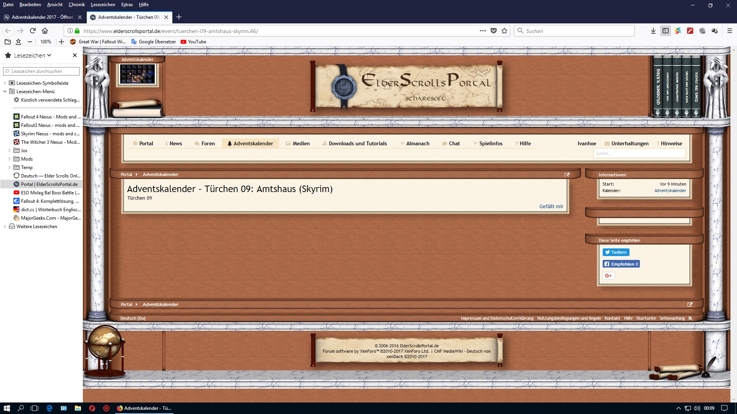Click the Google+ share button
The width and height of the screenshot is (737, 414).
tap(608, 276)
